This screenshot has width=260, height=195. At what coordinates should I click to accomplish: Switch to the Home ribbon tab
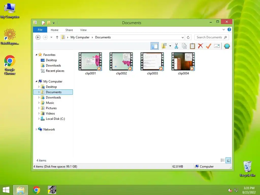(x=55, y=30)
